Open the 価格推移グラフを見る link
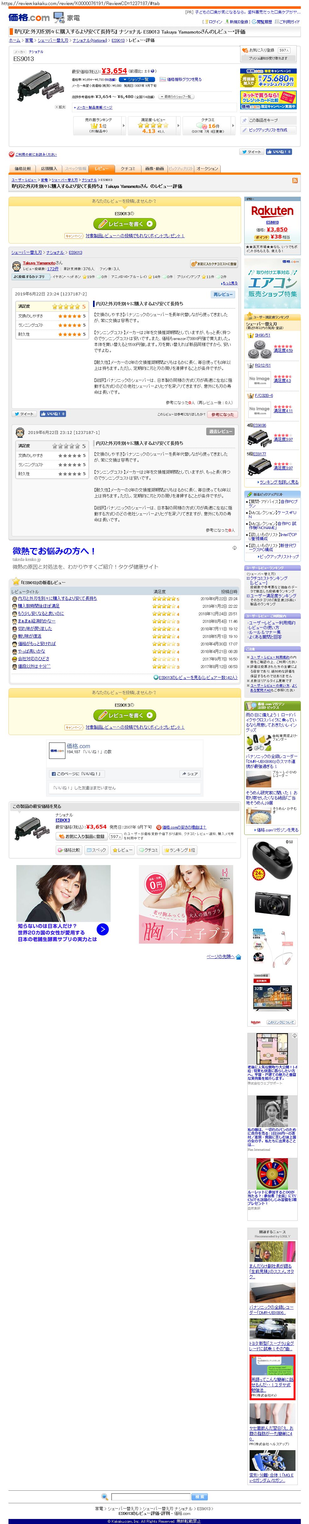Screen dimensions: 309x1524 pyautogui.click(x=181, y=79)
